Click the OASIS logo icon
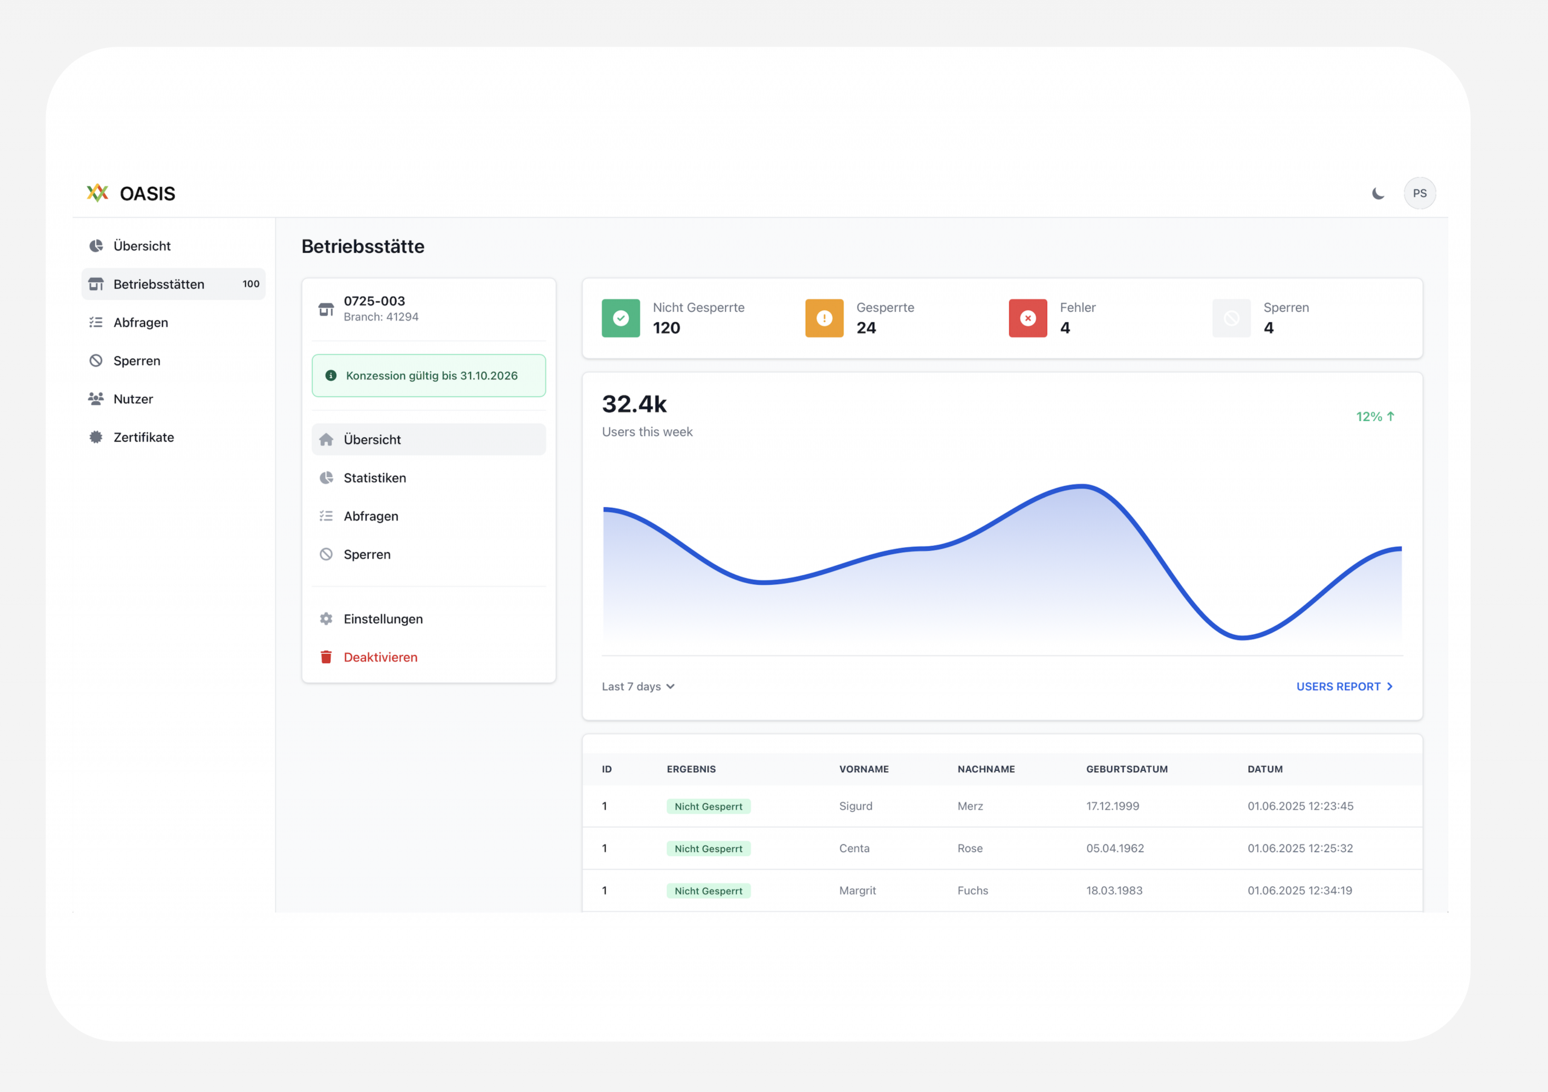The height and width of the screenshot is (1092, 1548). pos(98,193)
